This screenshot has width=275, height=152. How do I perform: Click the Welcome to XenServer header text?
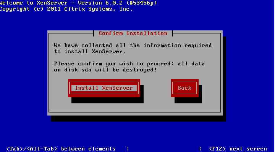(34, 3)
